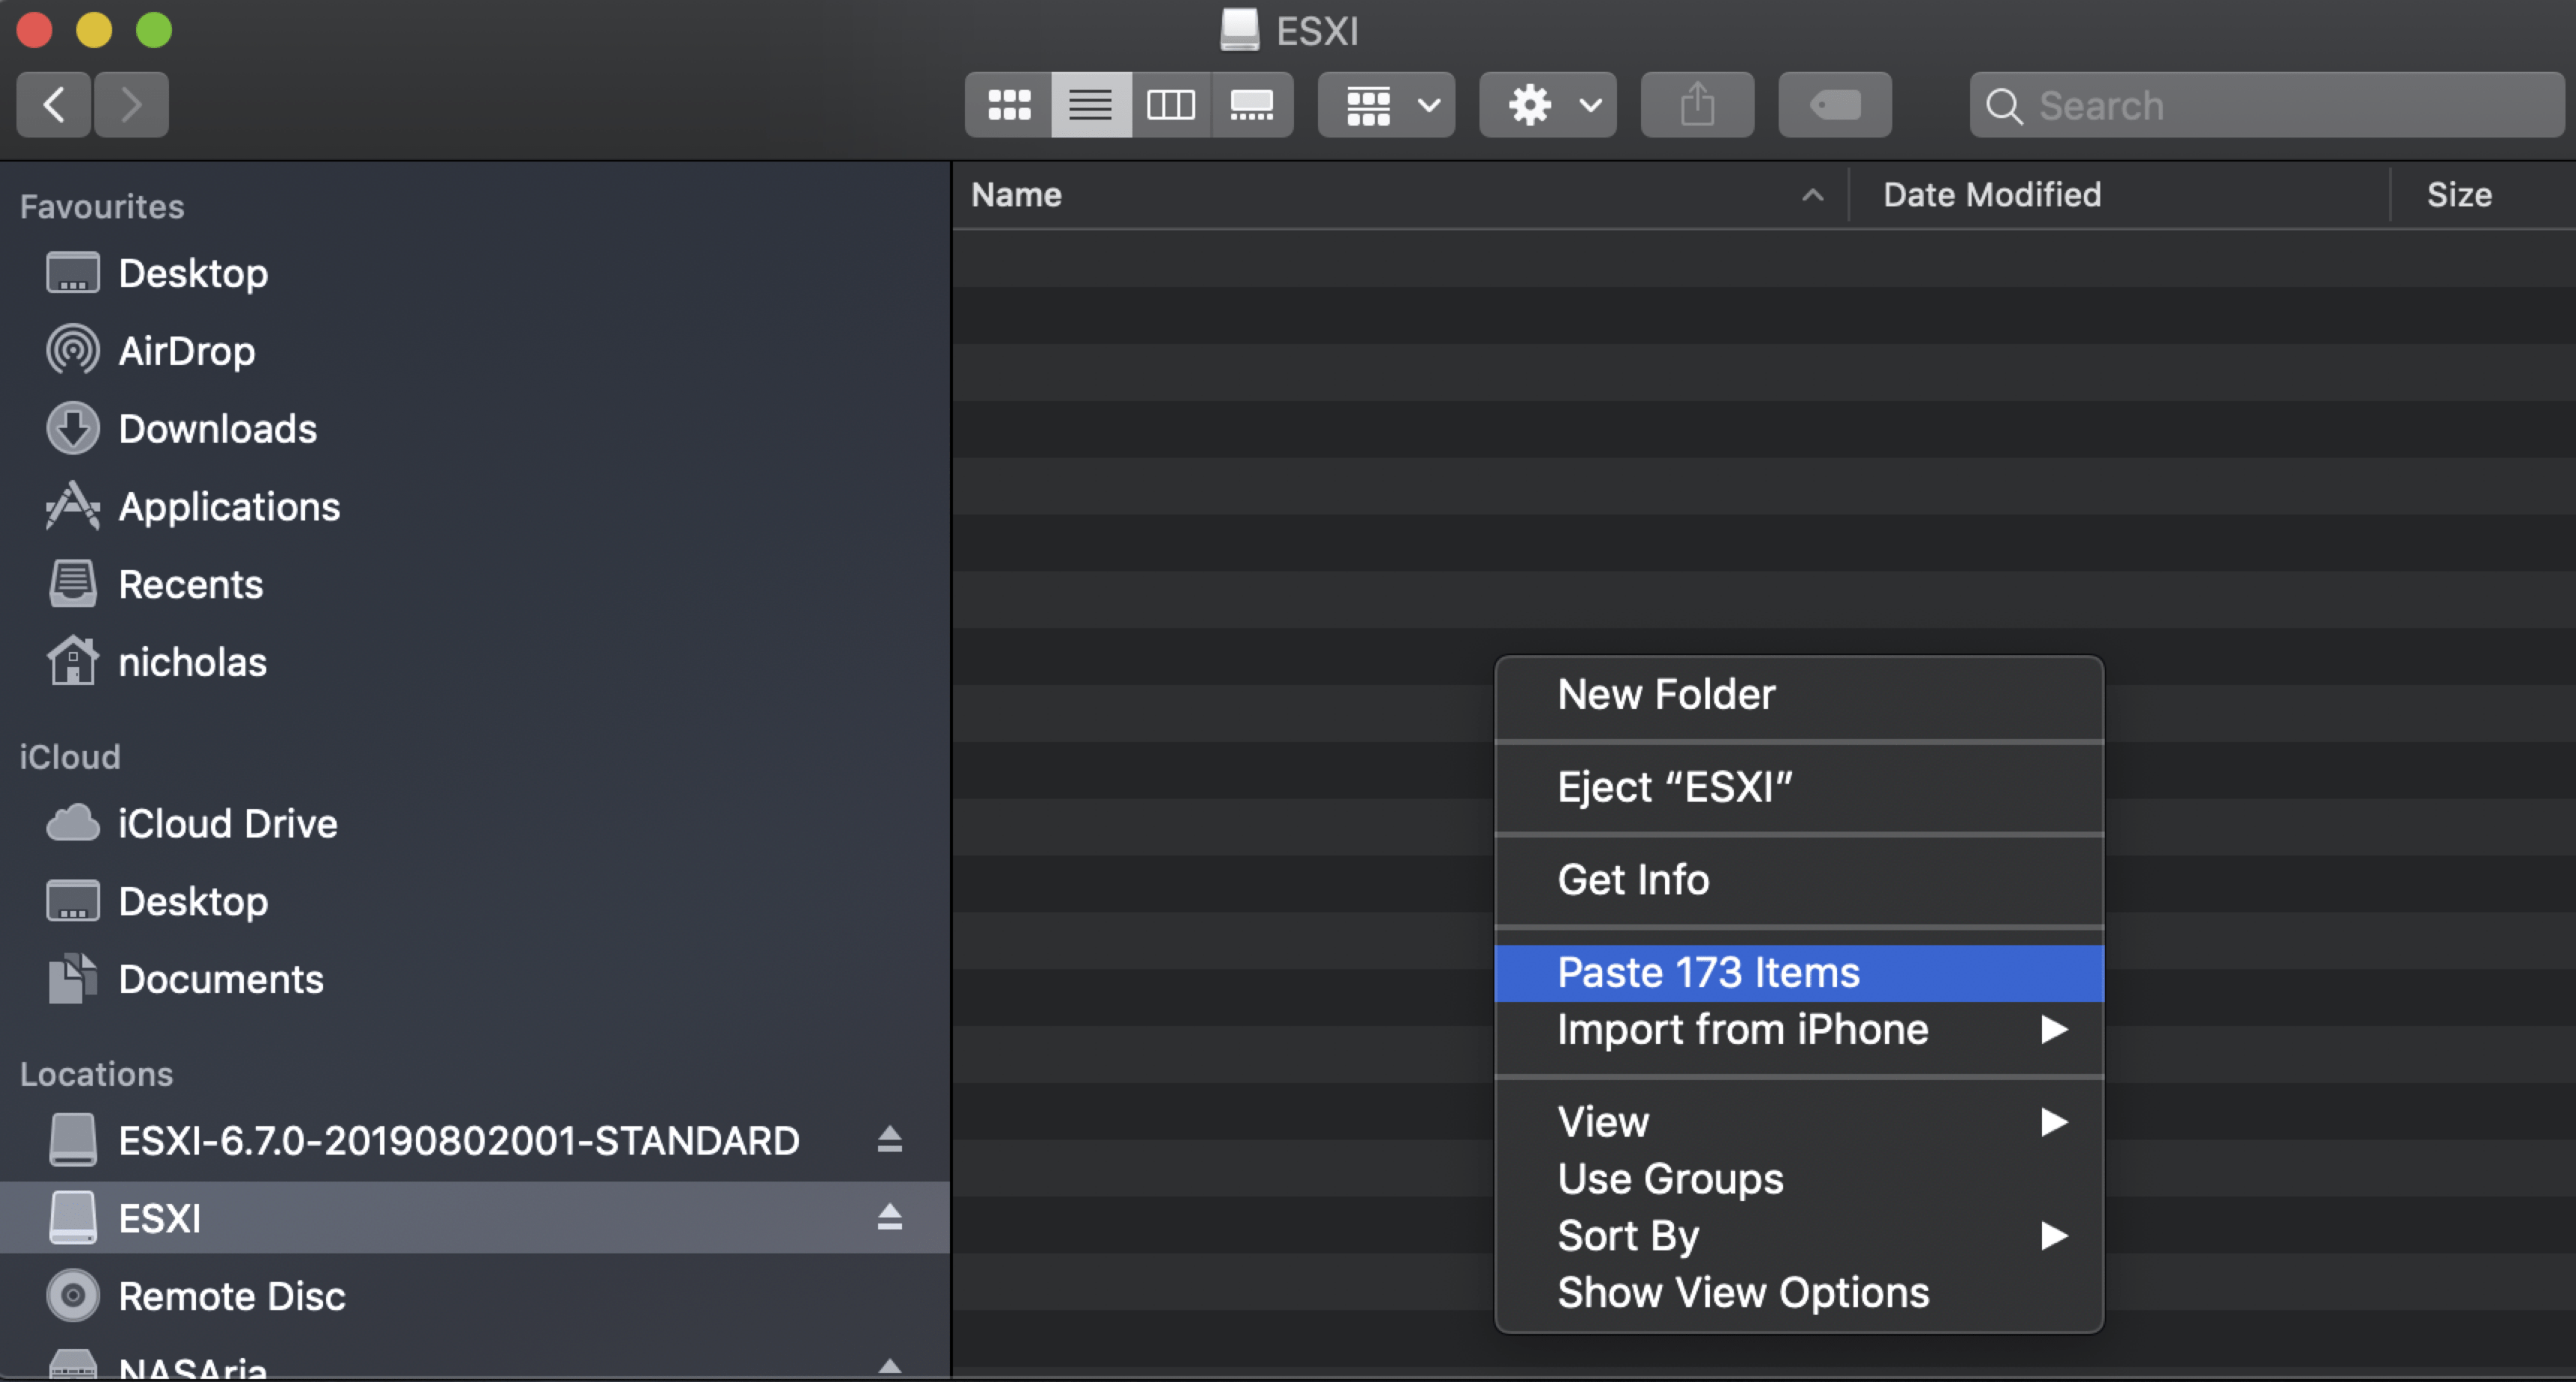Toggle Use Groups in context menu
Image resolution: width=2576 pixels, height=1382 pixels.
coord(1670,1179)
